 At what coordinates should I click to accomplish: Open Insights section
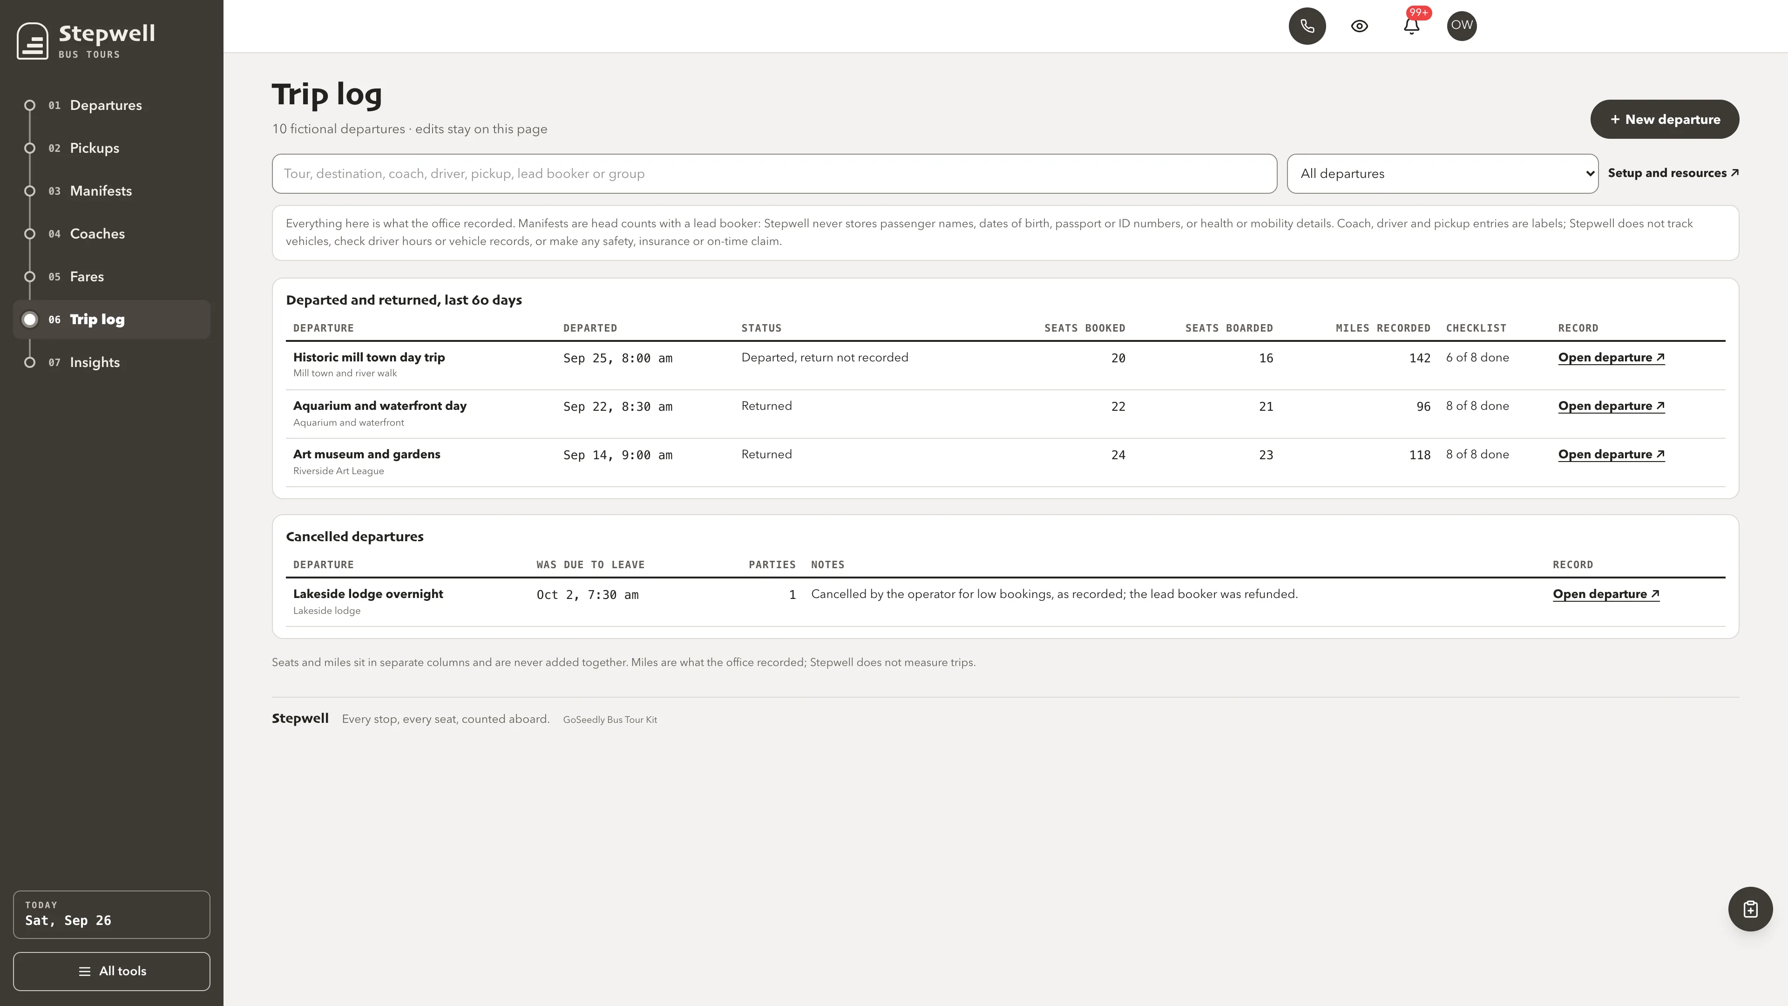(112, 362)
